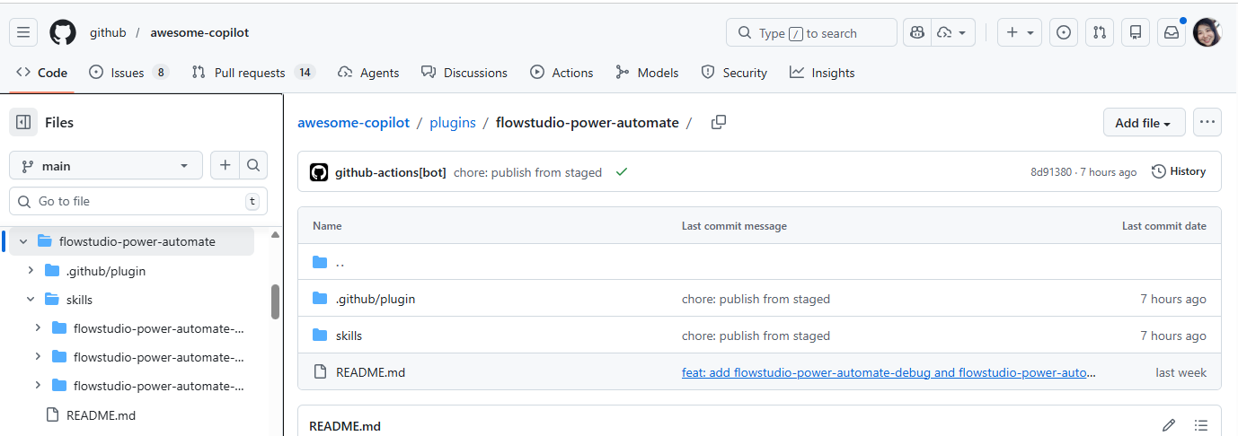Click the add file plus icon in sidebar
The width and height of the screenshot is (1238, 436).
pos(225,165)
